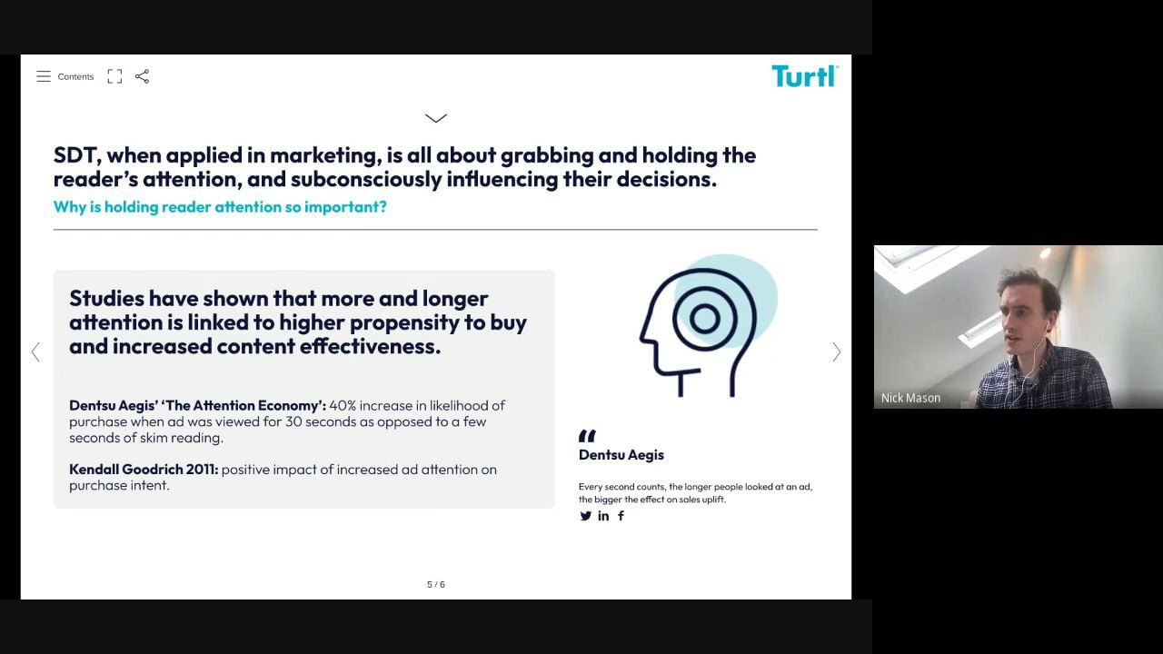Share the quote via the Facebook icon
Image resolution: width=1163 pixels, height=654 pixels.
point(621,516)
